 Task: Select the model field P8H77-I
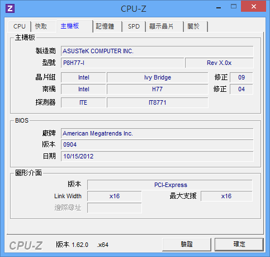(x=122, y=63)
